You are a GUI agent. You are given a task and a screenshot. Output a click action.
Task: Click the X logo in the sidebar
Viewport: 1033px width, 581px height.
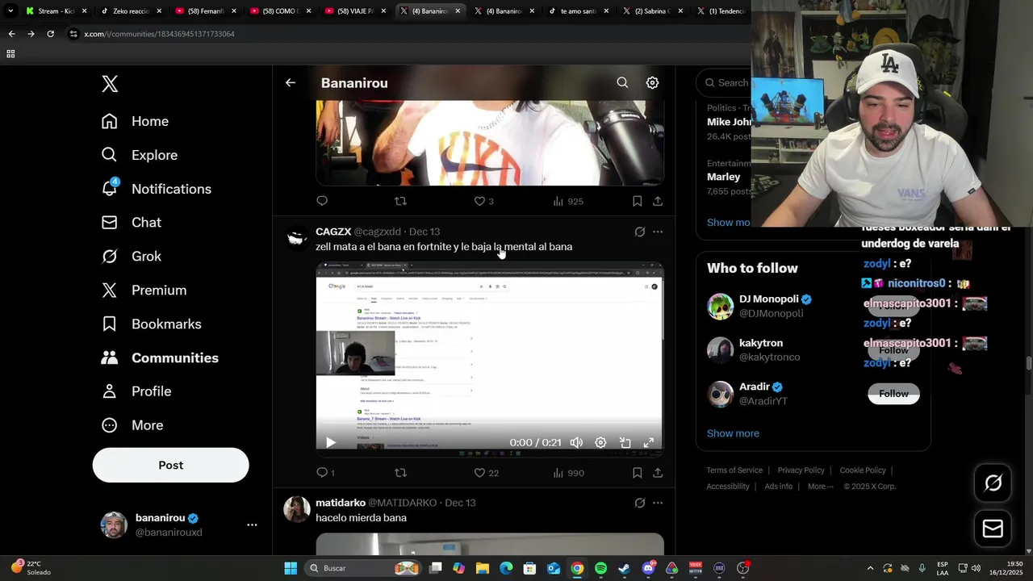tap(110, 84)
